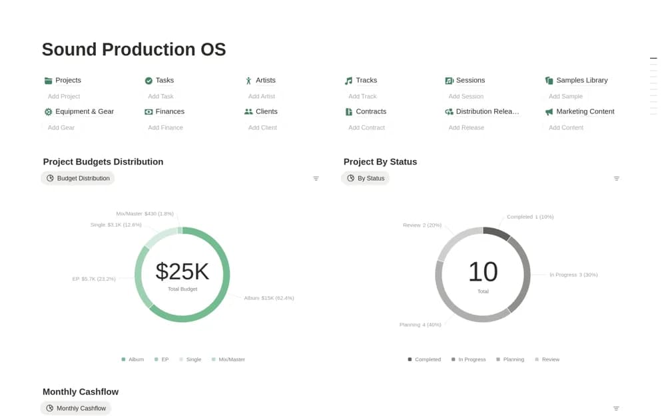
Task: Toggle Completed series in status legend
Action: pyautogui.click(x=424, y=359)
